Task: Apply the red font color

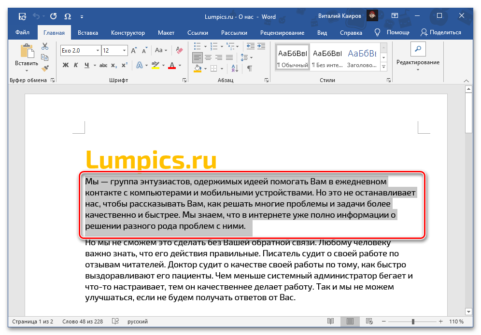Action: [172, 65]
